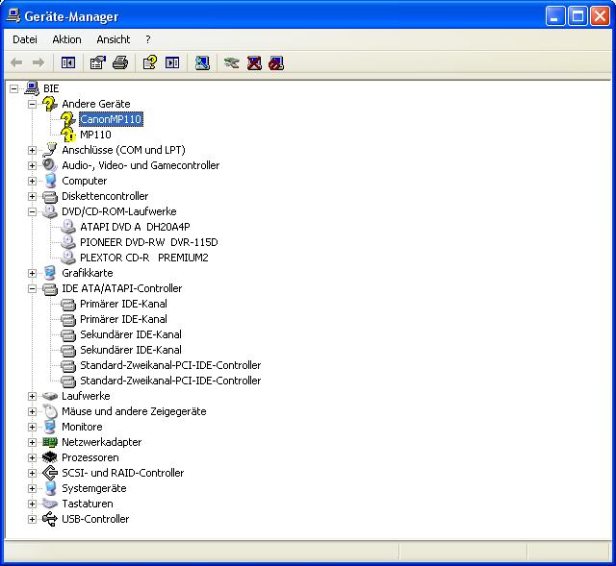Collapse the Andere Geräte category
This screenshot has width=616, height=566.
(x=32, y=104)
